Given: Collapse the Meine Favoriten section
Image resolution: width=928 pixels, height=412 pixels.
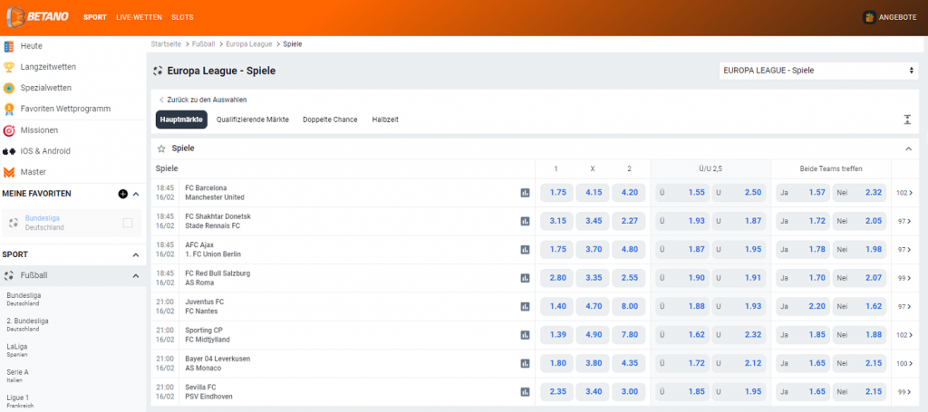Looking at the screenshot, I should tap(136, 194).
